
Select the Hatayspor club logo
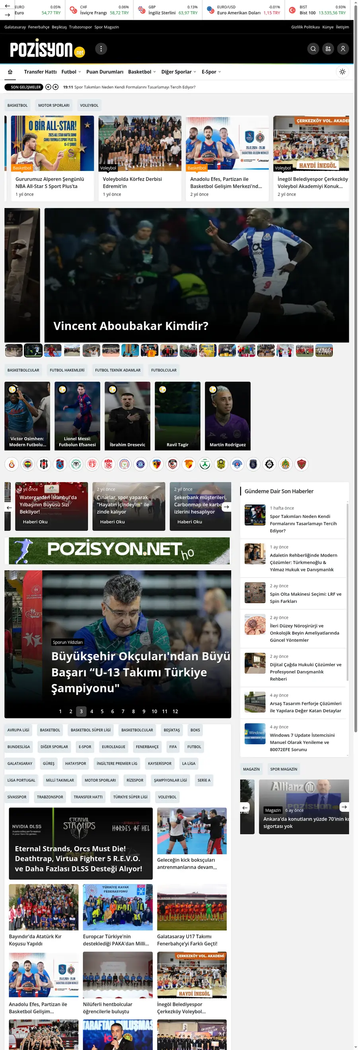coord(302,464)
